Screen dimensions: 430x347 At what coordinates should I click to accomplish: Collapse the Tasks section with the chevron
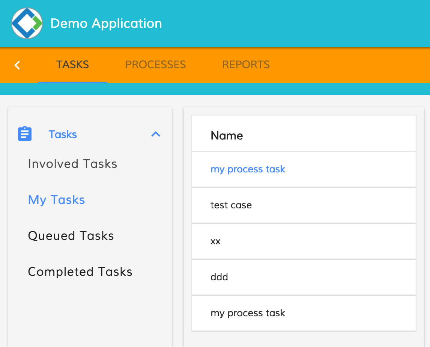156,134
